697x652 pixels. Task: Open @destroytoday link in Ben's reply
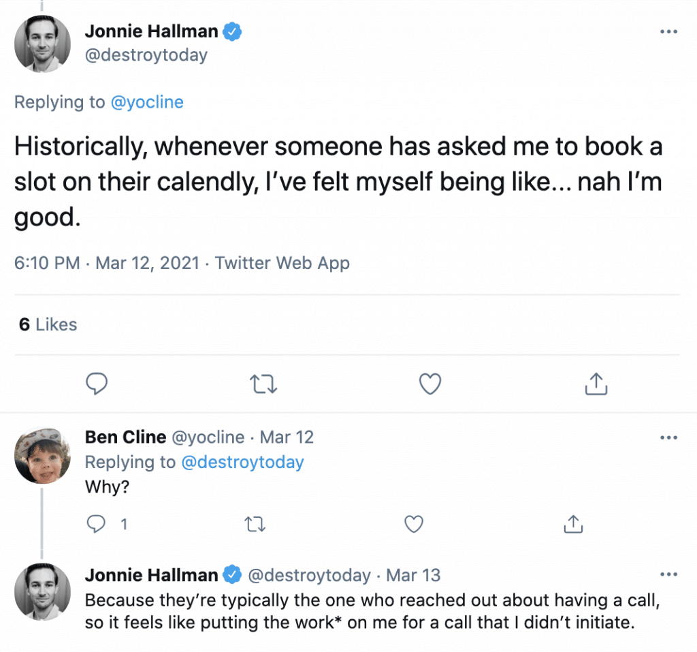coord(242,462)
